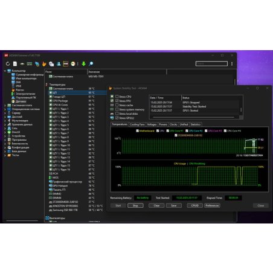Toggle Motherboard graph legend checkbox

pyautogui.click(x=137, y=131)
